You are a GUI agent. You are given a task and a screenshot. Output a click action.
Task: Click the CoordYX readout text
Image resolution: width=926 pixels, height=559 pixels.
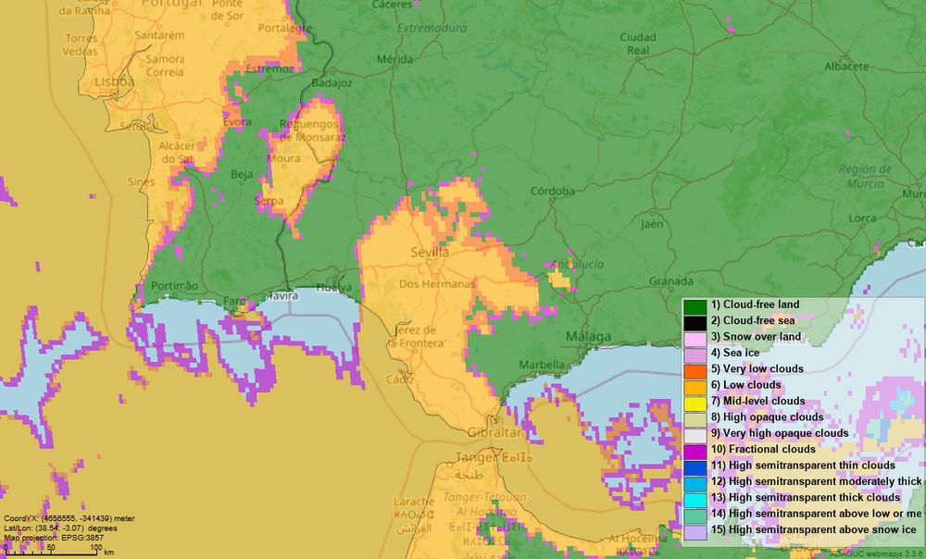[x=69, y=518]
